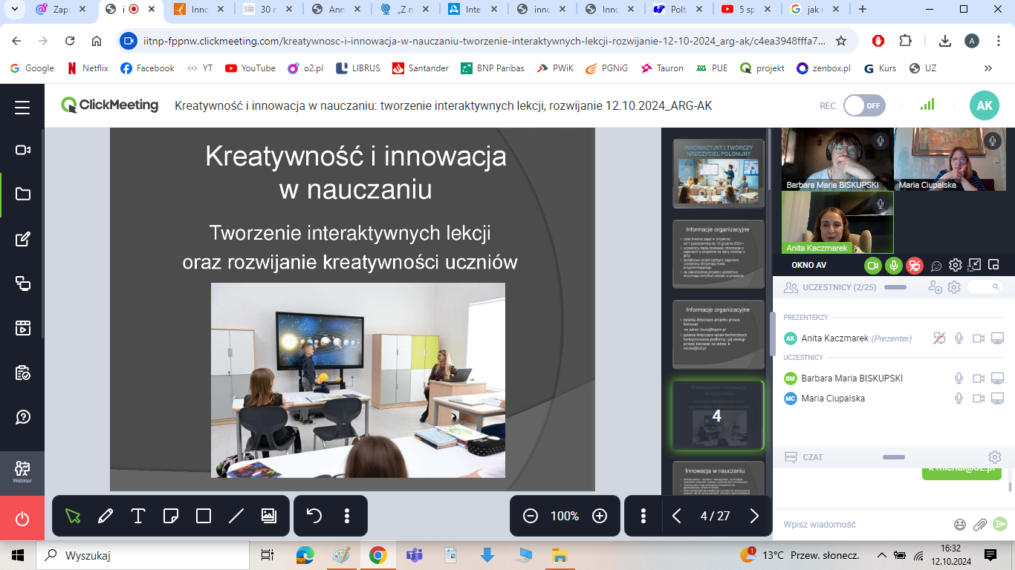Send chat message with green arrow
The width and height of the screenshot is (1015, 570).
tap(1000, 524)
